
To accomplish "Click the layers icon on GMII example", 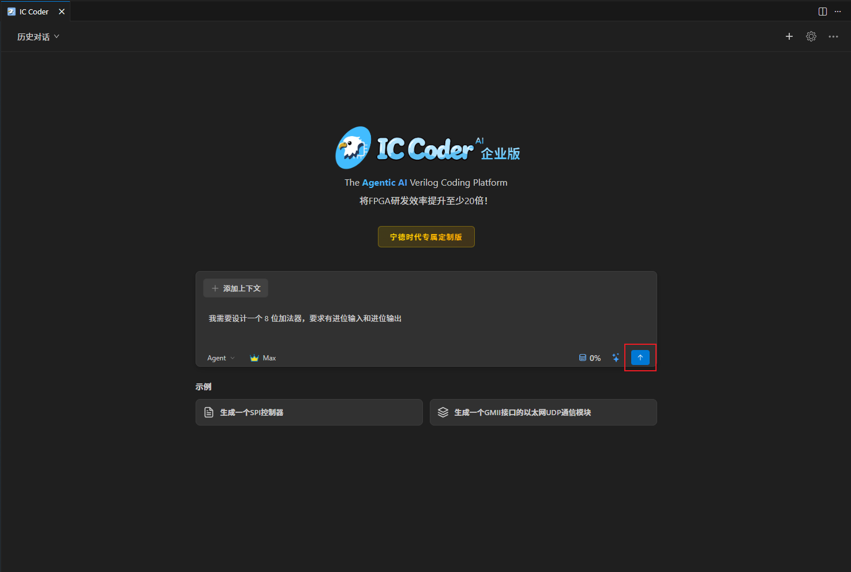I will click(x=443, y=412).
